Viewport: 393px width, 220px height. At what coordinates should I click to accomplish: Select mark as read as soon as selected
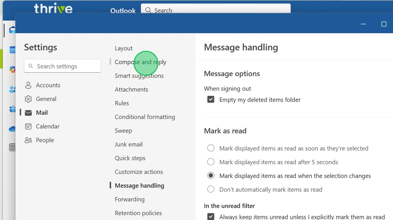click(x=211, y=148)
